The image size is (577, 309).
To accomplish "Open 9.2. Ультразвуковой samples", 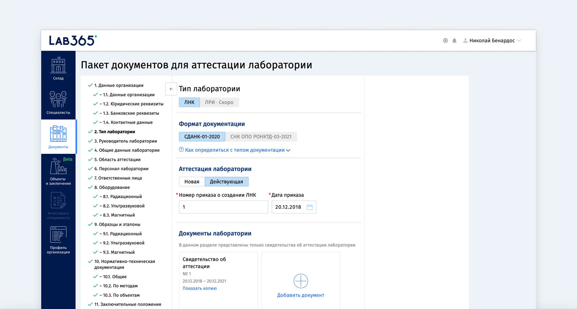I will click(122, 243).
